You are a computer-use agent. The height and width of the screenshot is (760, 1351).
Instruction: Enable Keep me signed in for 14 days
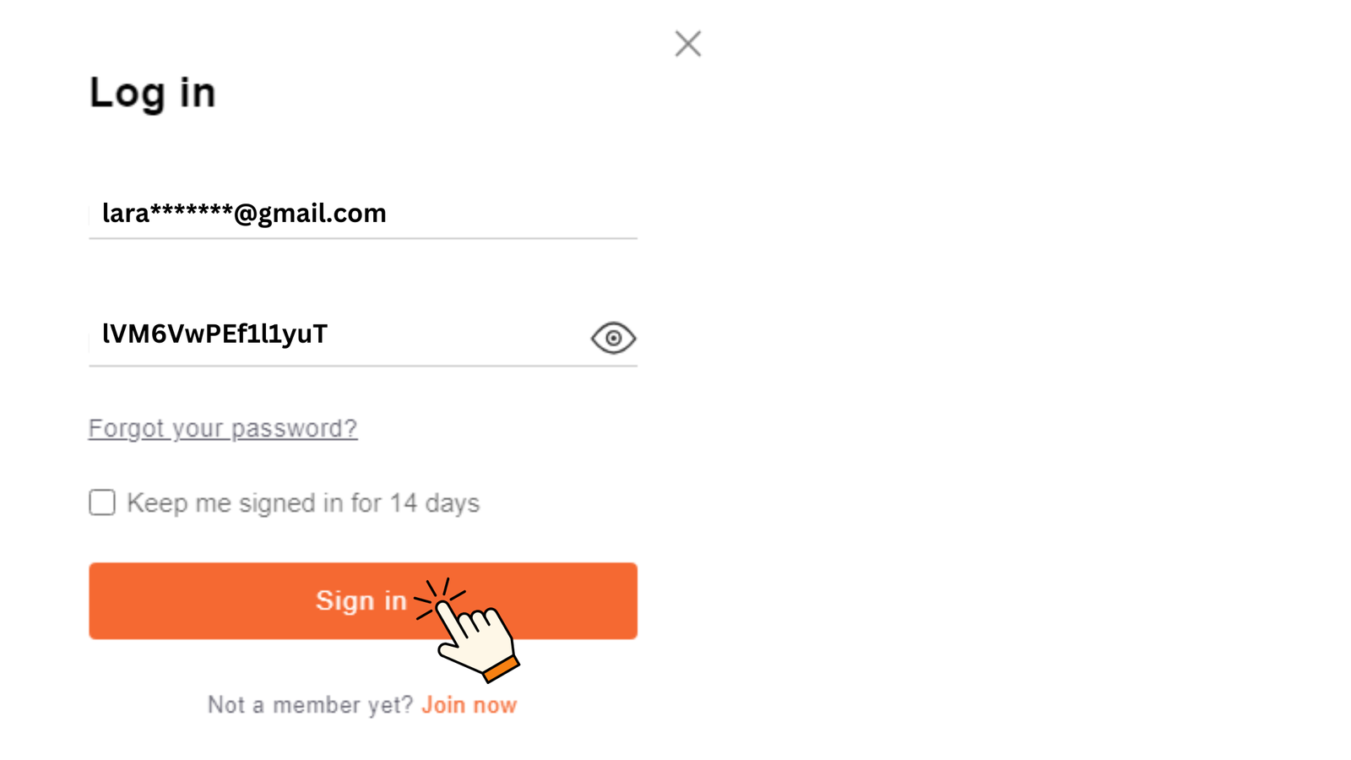pos(100,502)
